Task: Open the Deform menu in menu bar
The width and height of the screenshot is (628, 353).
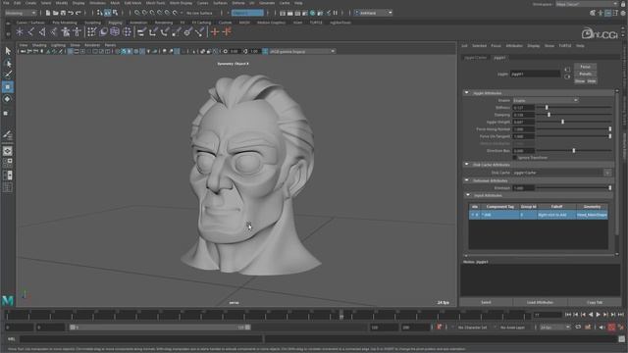Action: point(238,3)
